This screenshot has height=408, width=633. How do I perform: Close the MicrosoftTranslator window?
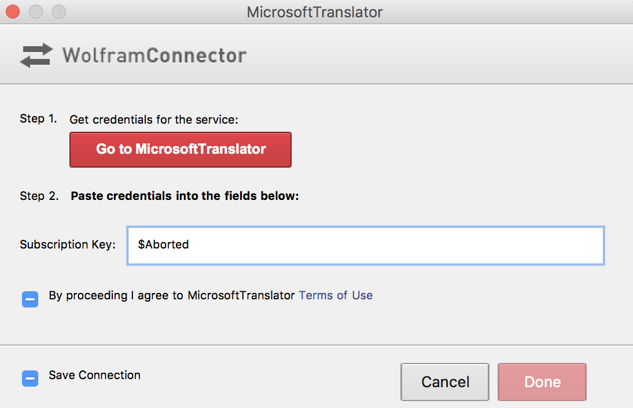click(13, 12)
